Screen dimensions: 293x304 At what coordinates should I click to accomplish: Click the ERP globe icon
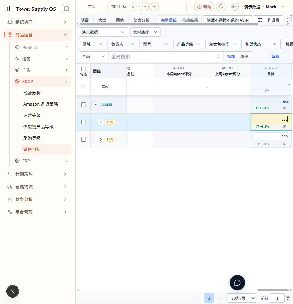(17, 161)
